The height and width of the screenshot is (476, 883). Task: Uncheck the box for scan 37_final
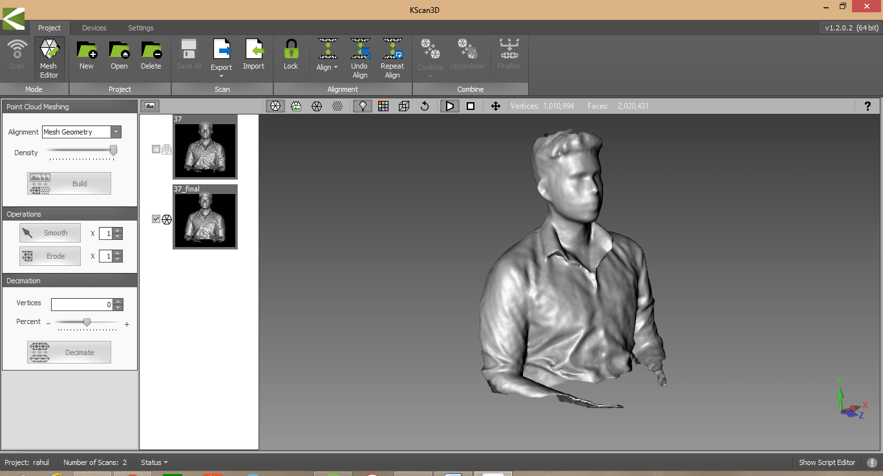156,219
